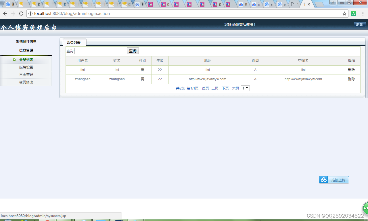Click the 退出 logout button
Screen dimensions: 368x221
[x=360, y=24]
